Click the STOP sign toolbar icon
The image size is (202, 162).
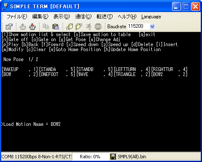coord(98,27)
